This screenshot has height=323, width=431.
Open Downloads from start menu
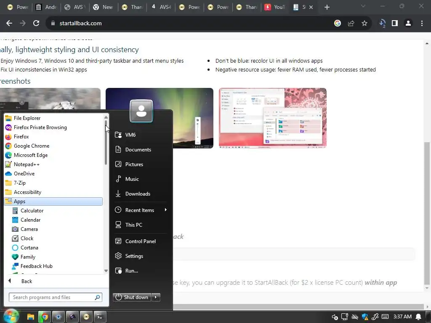click(140, 194)
